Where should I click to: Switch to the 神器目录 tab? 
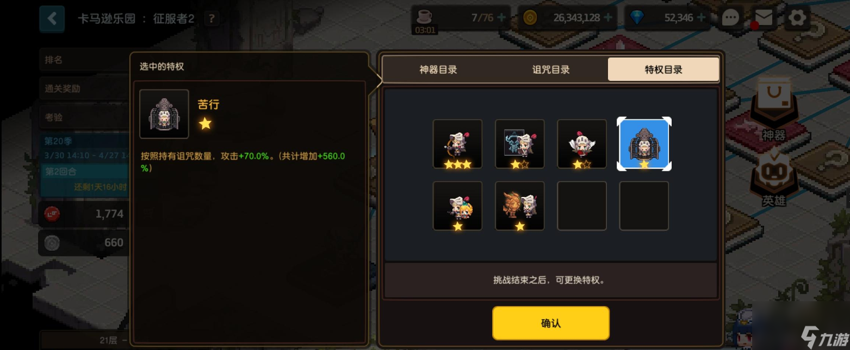pos(438,69)
